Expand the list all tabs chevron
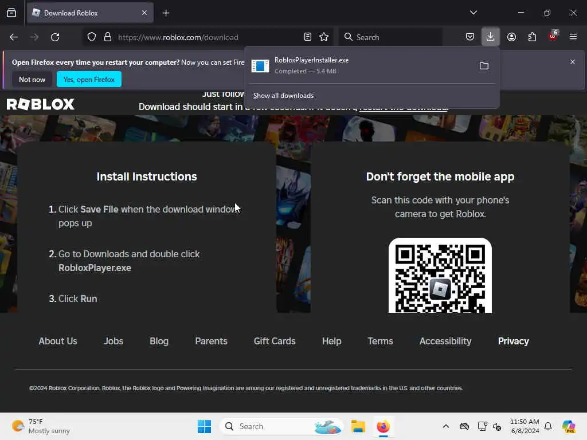The height and width of the screenshot is (440, 587). pyautogui.click(x=473, y=13)
